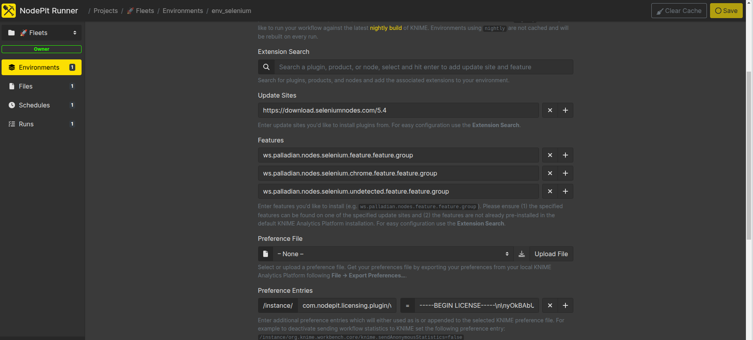Screen dimensions: 753x340
Task: Click the Clear Cache button
Action: click(x=679, y=11)
